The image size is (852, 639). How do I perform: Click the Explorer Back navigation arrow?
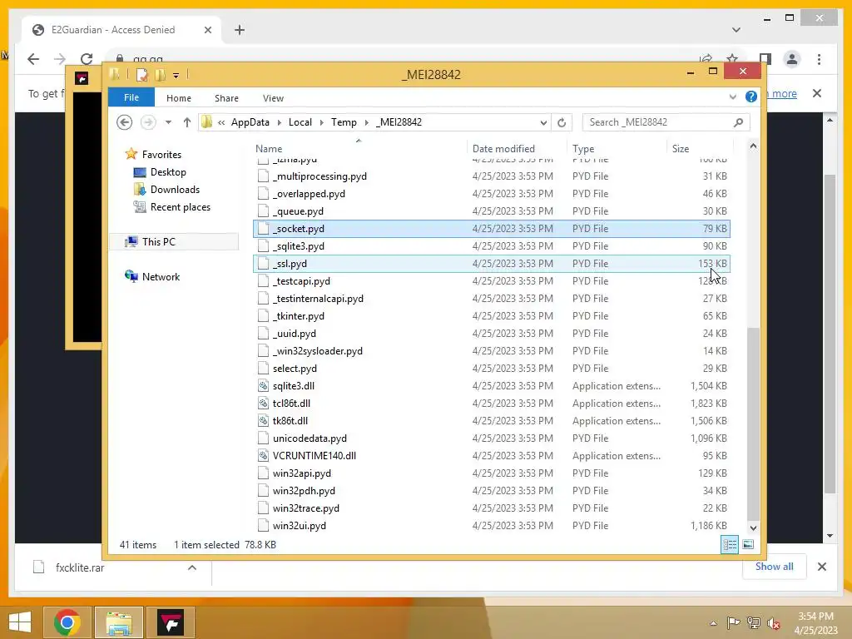pos(125,122)
